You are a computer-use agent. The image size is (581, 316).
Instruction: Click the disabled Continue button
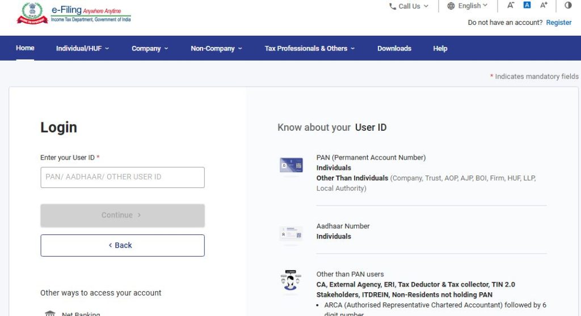point(123,215)
